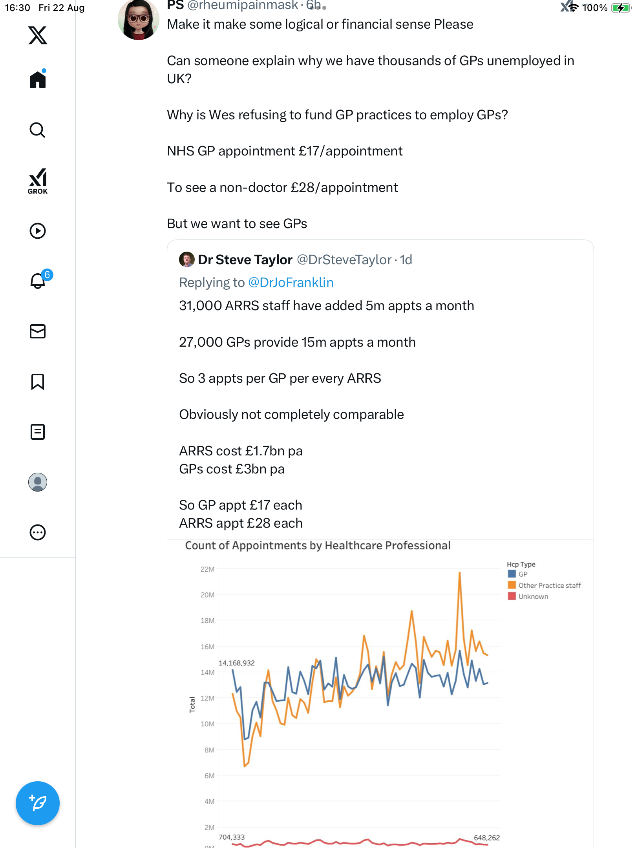This screenshot has height=848, width=636.
Task: Click the blue GP legend swatch
Action: pos(512,574)
